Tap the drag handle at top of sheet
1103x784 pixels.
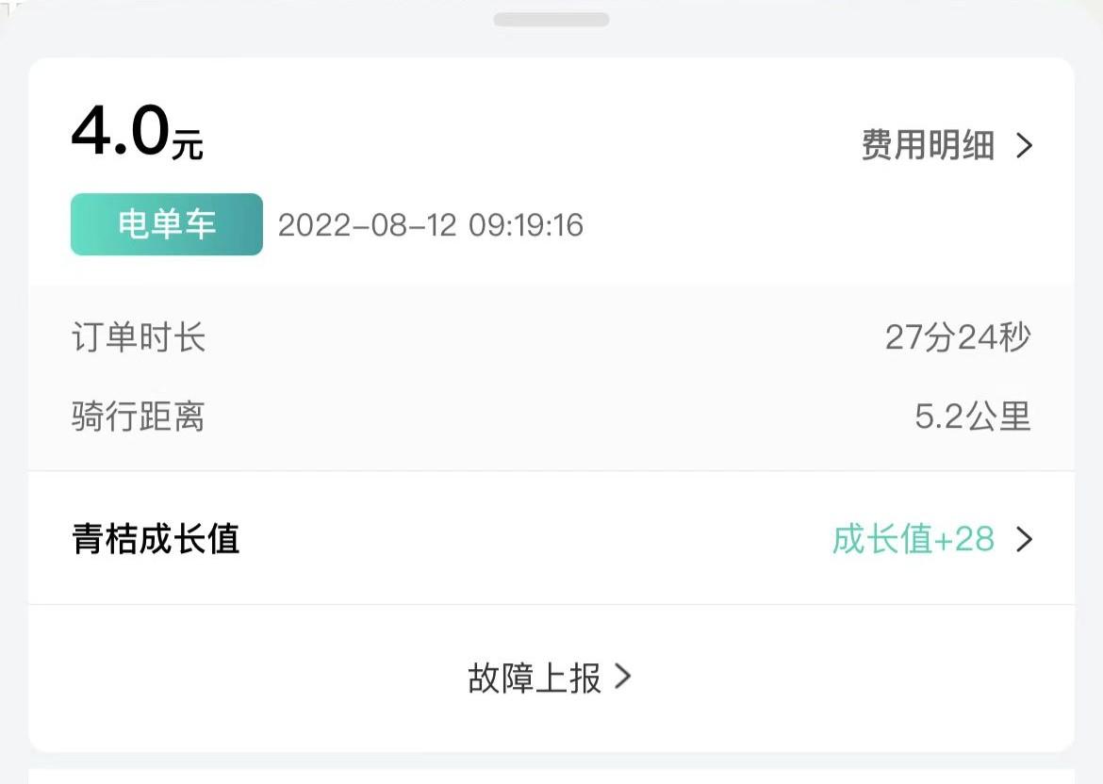pos(551,17)
